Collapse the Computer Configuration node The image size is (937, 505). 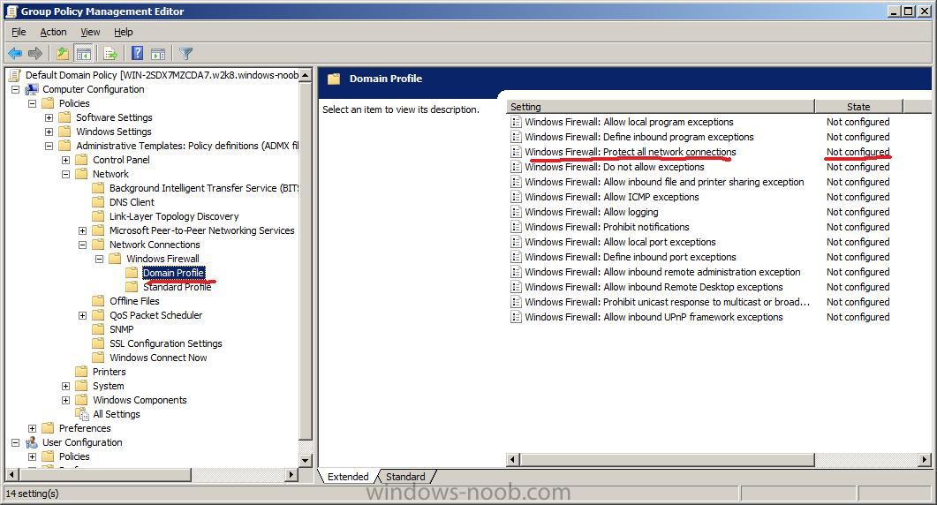point(16,90)
